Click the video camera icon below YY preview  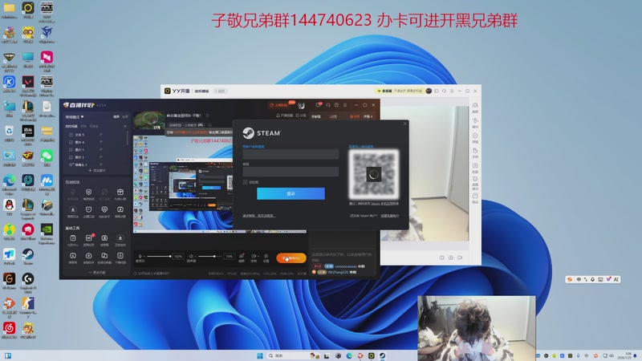coord(460,258)
